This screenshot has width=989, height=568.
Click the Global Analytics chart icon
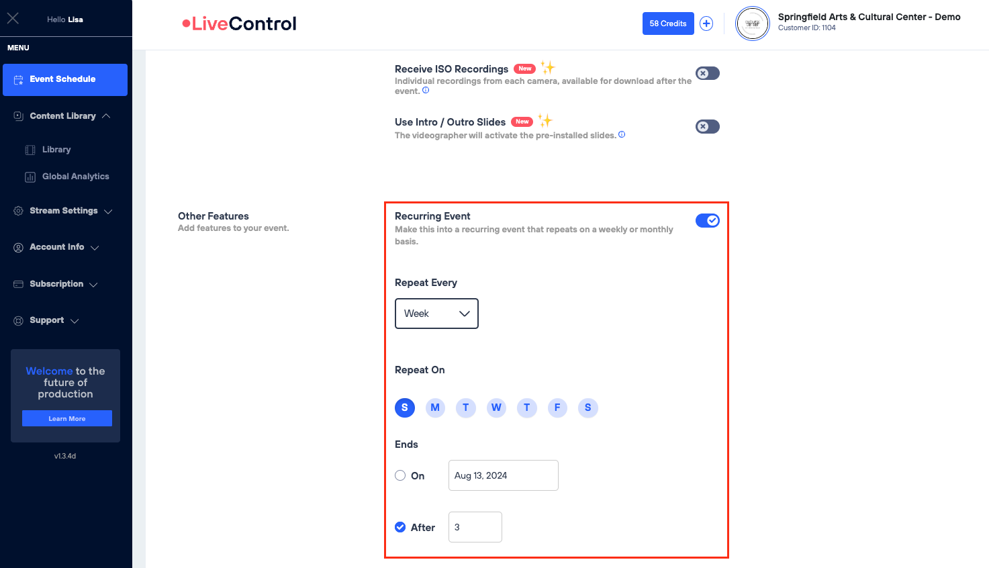tap(30, 177)
